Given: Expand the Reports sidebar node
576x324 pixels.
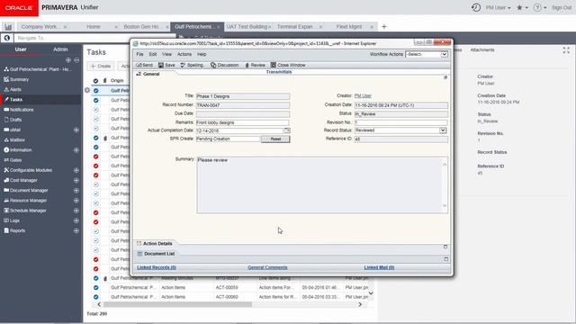Looking at the screenshot, I should pyautogui.click(x=76, y=230).
